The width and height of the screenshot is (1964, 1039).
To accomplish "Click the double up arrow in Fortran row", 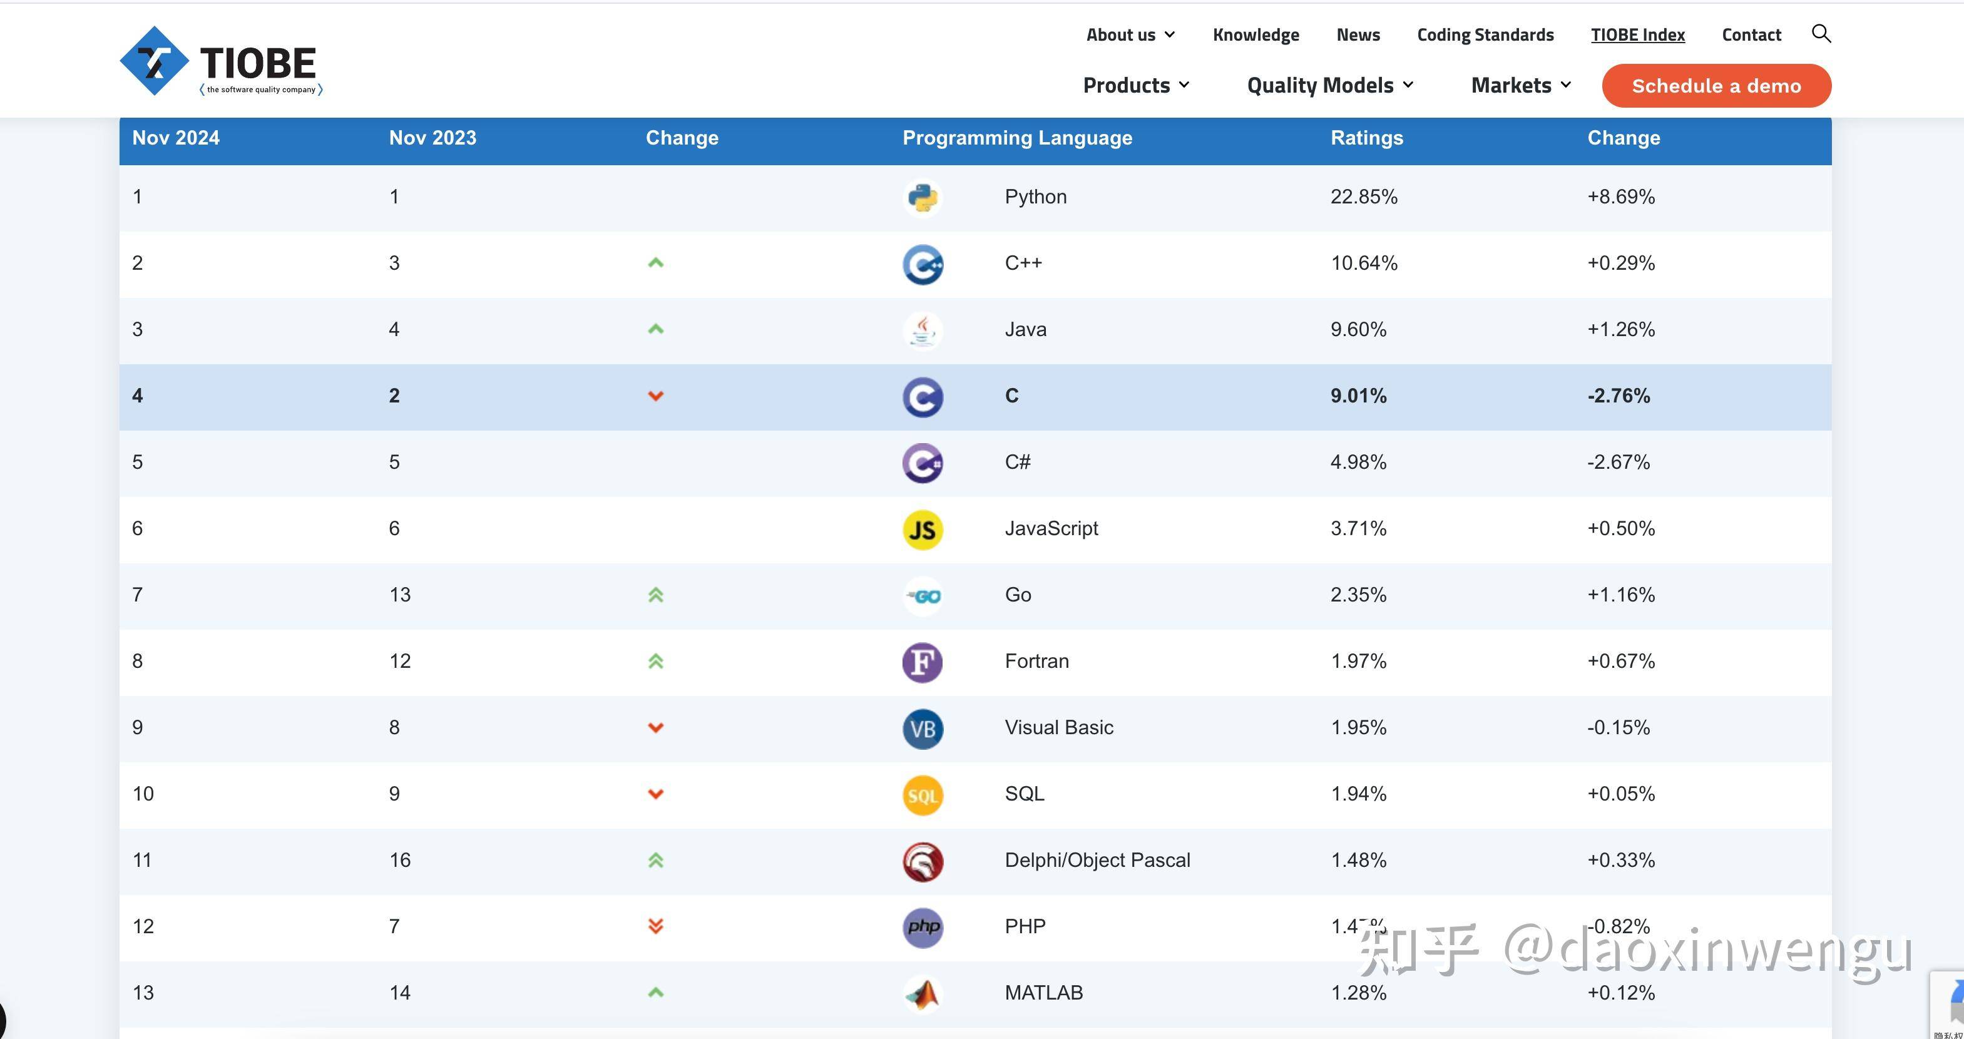I will coord(656,661).
